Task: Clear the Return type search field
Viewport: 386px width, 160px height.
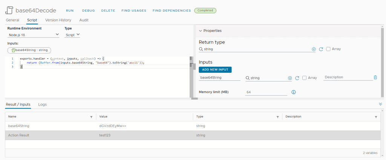Action: (314, 49)
